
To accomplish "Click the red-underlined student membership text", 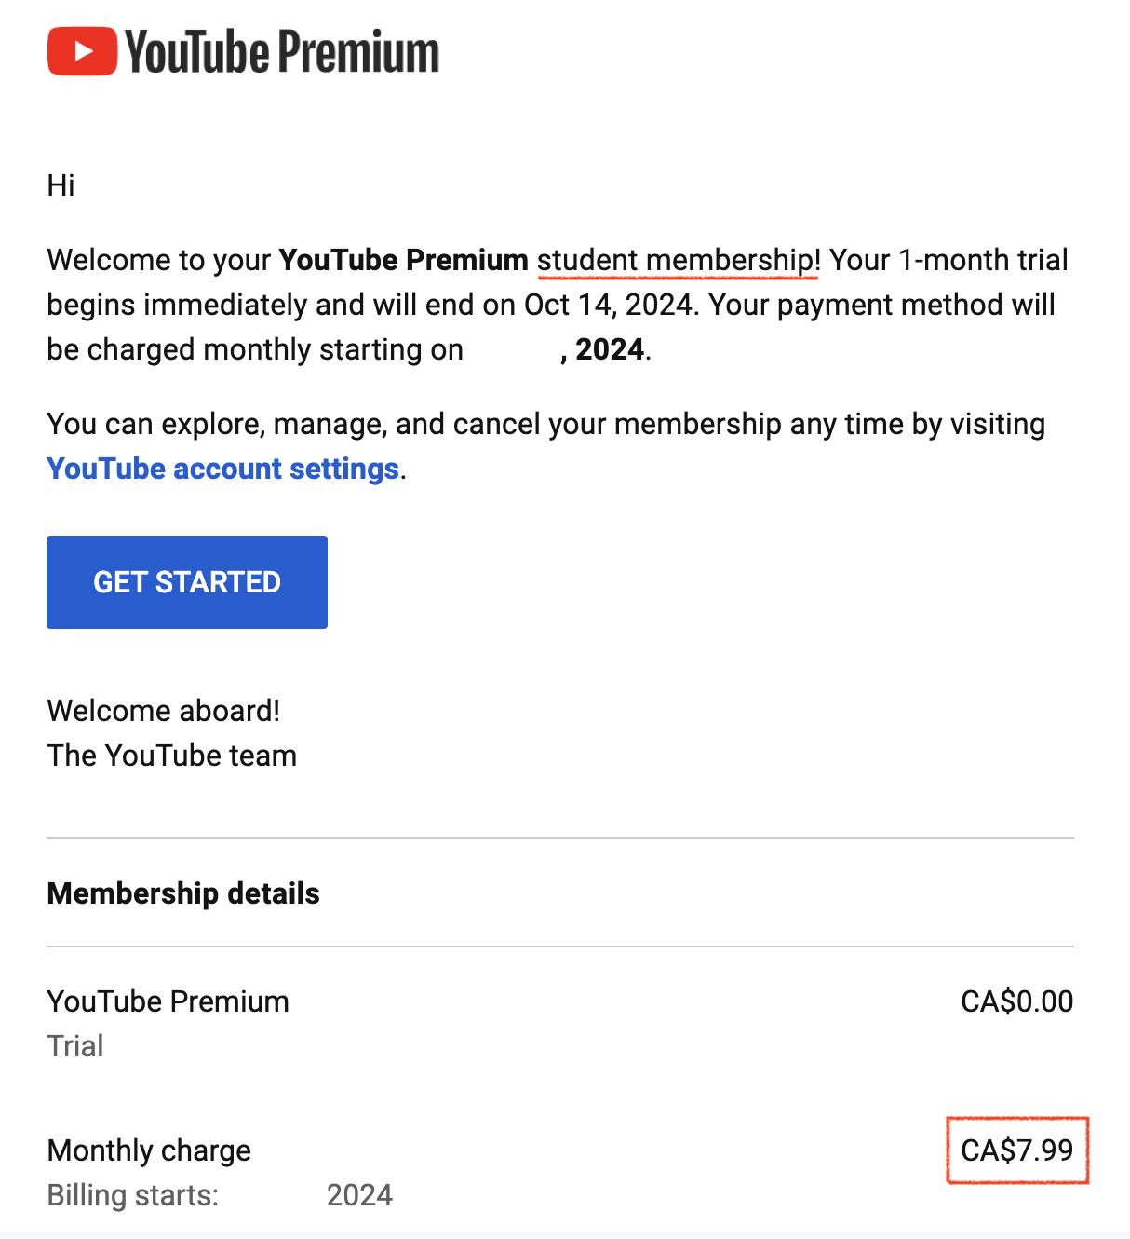I will pos(679,260).
